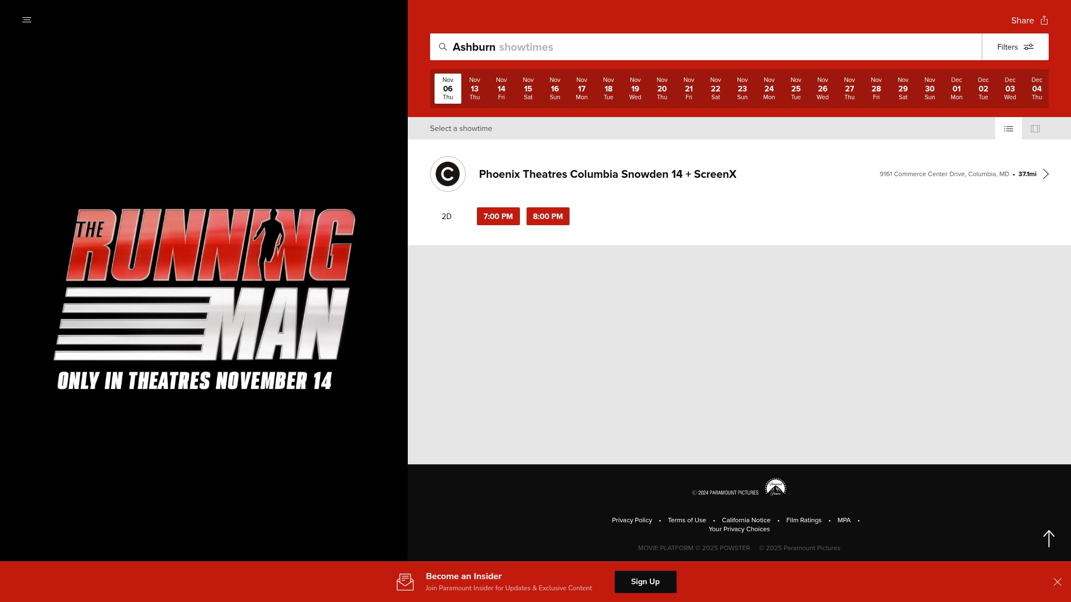Select date Dec 02 Tue
The width and height of the screenshot is (1071, 602).
(983, 89)
